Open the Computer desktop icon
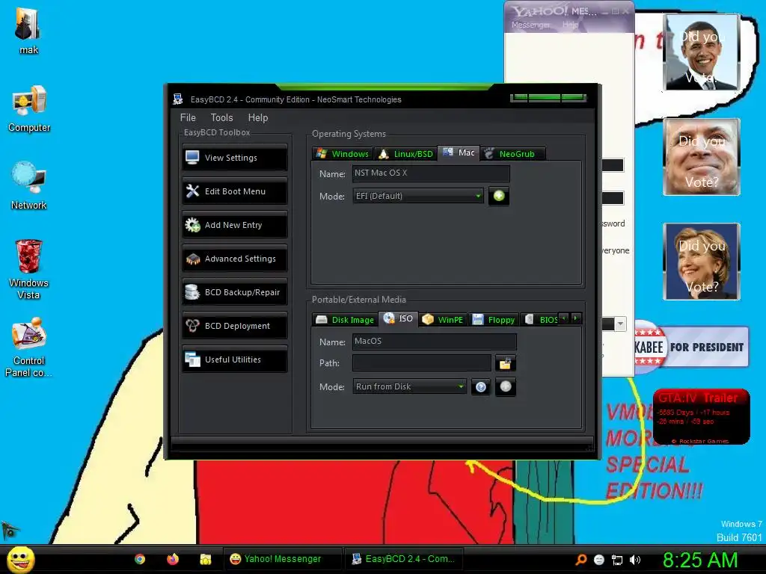 point(29,109)
